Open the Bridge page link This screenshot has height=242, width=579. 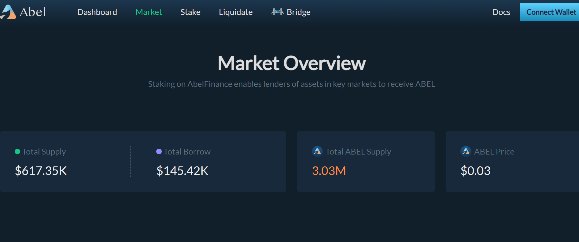(x=298, y=12)
